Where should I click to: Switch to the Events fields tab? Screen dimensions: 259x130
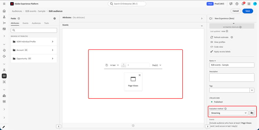pyautogui.click(x=26, y=23)
